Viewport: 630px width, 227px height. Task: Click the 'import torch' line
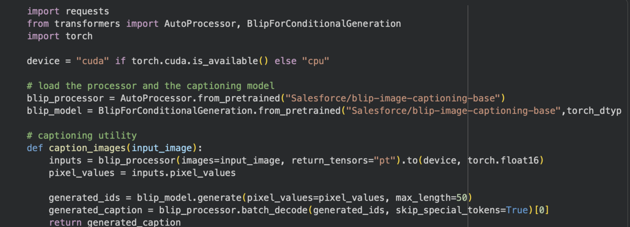pyautogui.click(x=60, y=36)
